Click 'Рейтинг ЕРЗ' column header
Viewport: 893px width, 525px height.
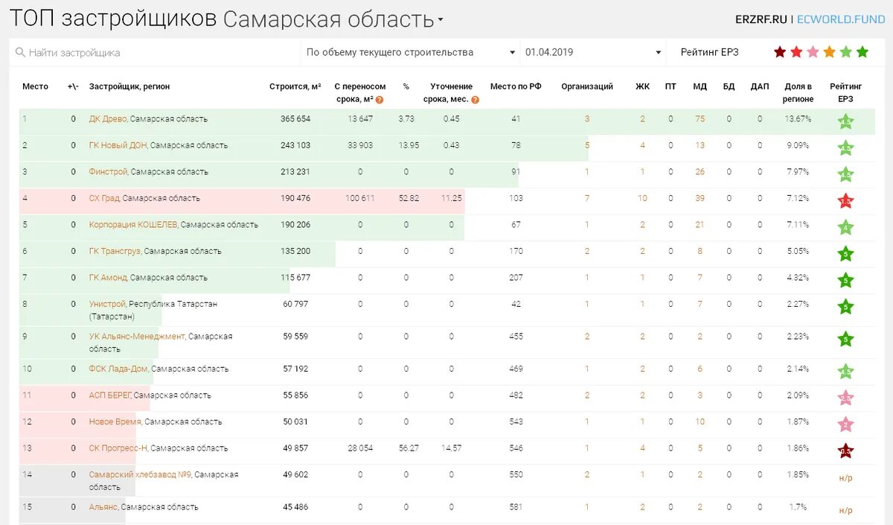pyautogui.click(x=845, y=92)
